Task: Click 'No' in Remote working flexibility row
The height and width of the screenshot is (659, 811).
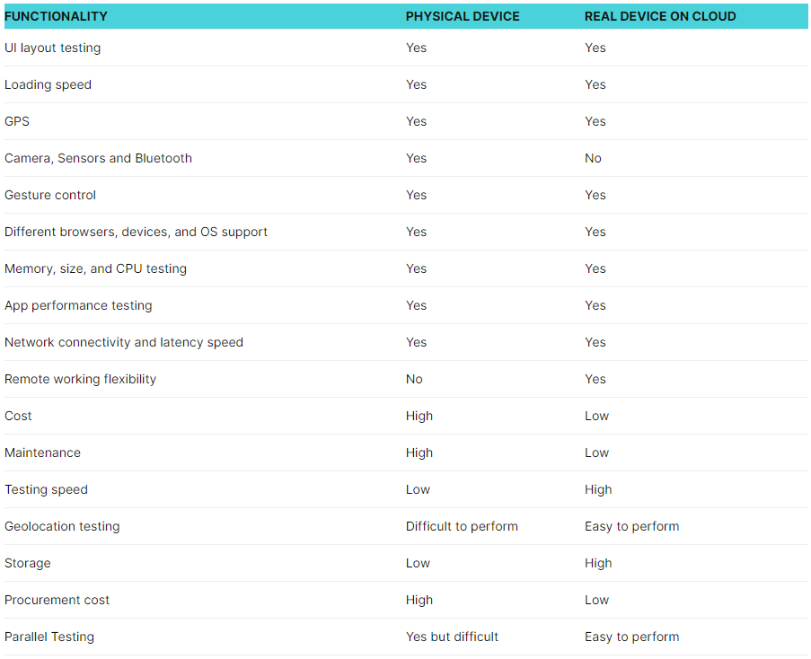Action: [x=414, y=379]
